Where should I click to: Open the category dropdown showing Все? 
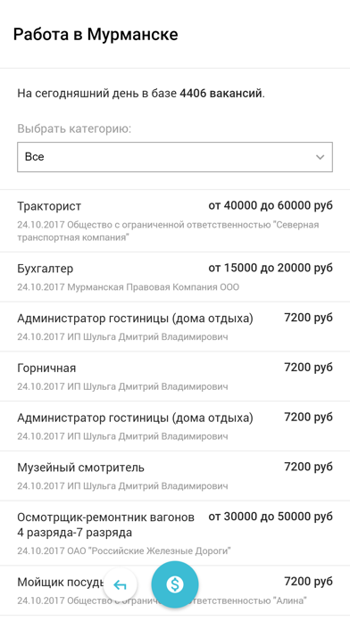175,157
